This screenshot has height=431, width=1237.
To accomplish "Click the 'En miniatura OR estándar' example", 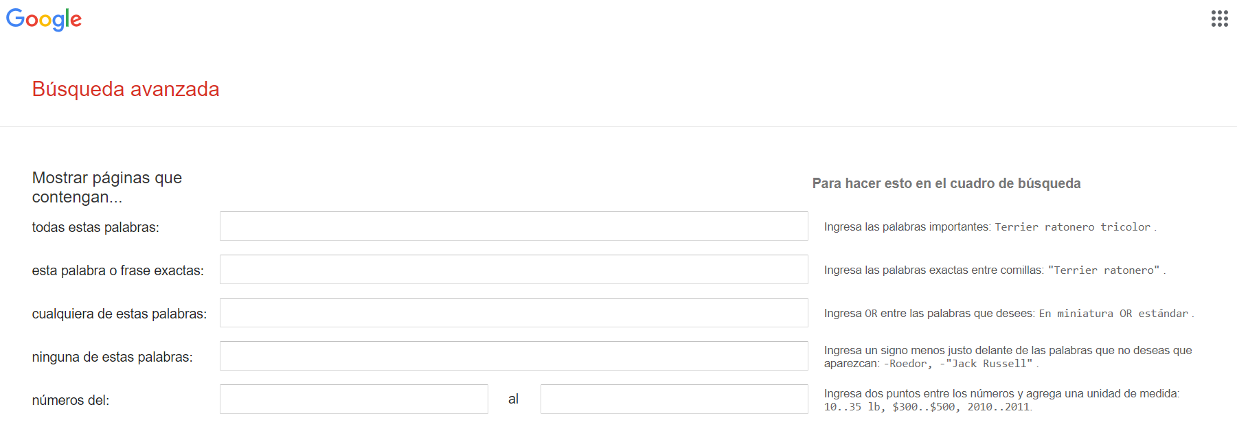I will pos(1113,314).
